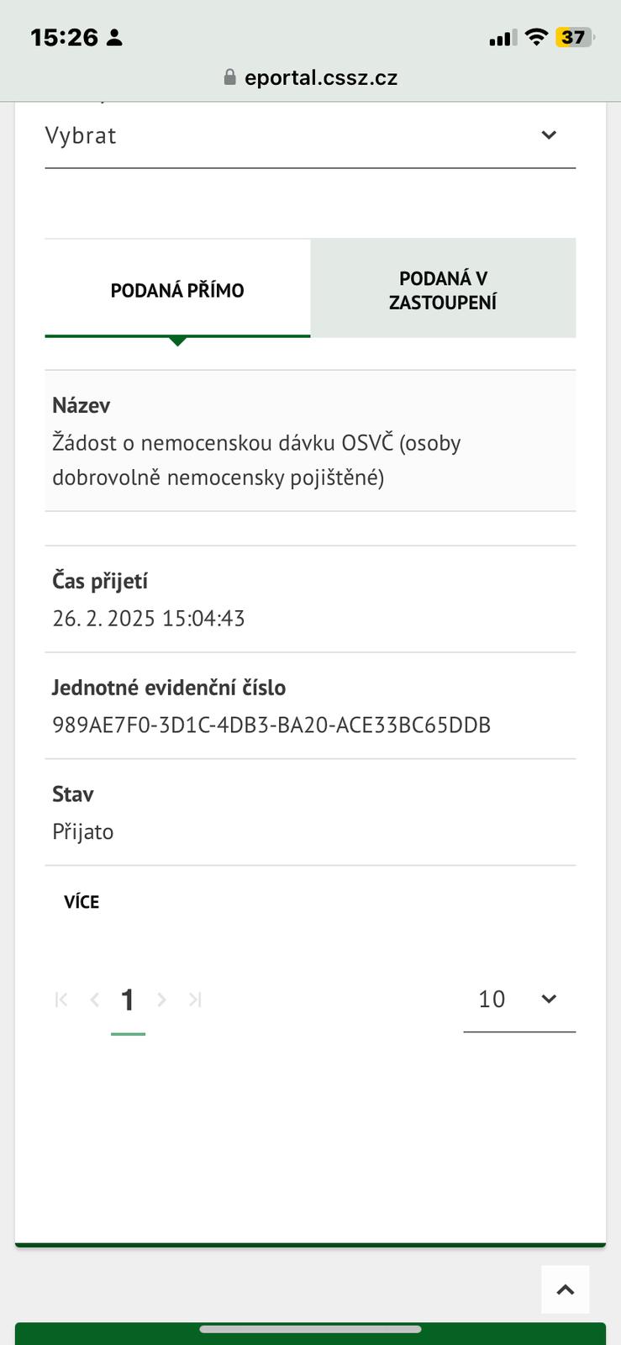Viewport: 621px width, 1345px height.
Task: Open the page size dropdown showing 10
Action: [x=518, y=1000]
